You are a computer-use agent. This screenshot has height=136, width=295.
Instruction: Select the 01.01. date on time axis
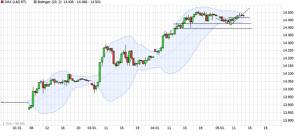(17, 128)
